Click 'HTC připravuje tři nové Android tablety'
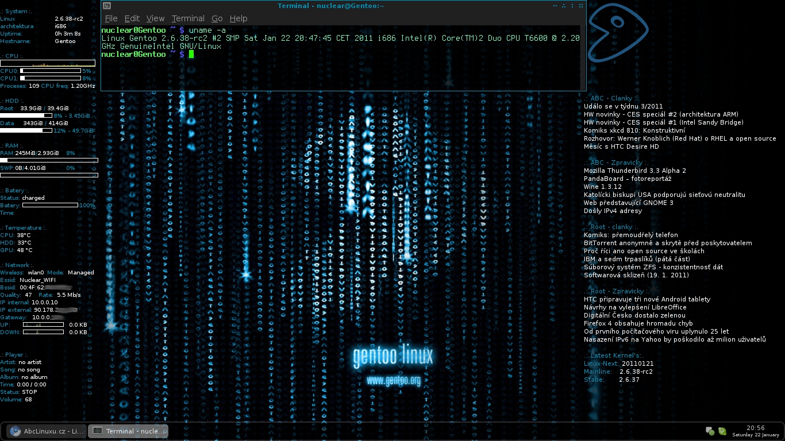The width and height of the screenshot is (785, 441). [x=647, y=299]
